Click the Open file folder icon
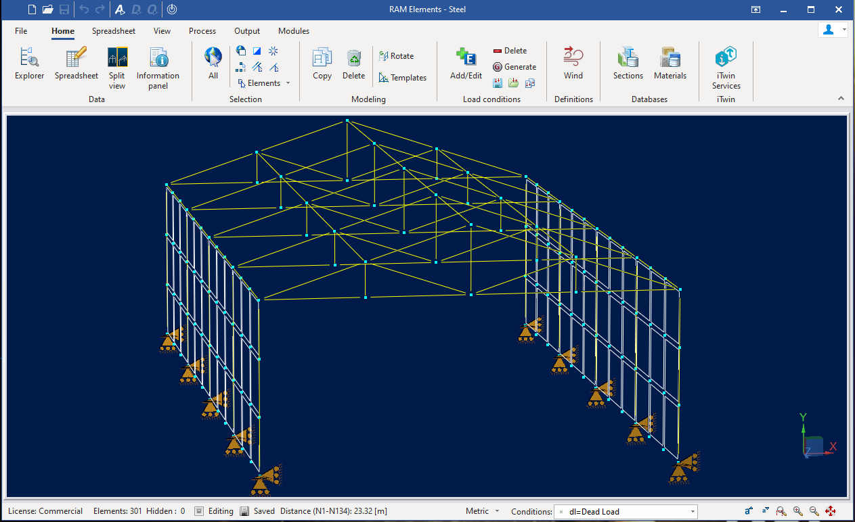This screenshot has width=855, height=522. [48, 9]
